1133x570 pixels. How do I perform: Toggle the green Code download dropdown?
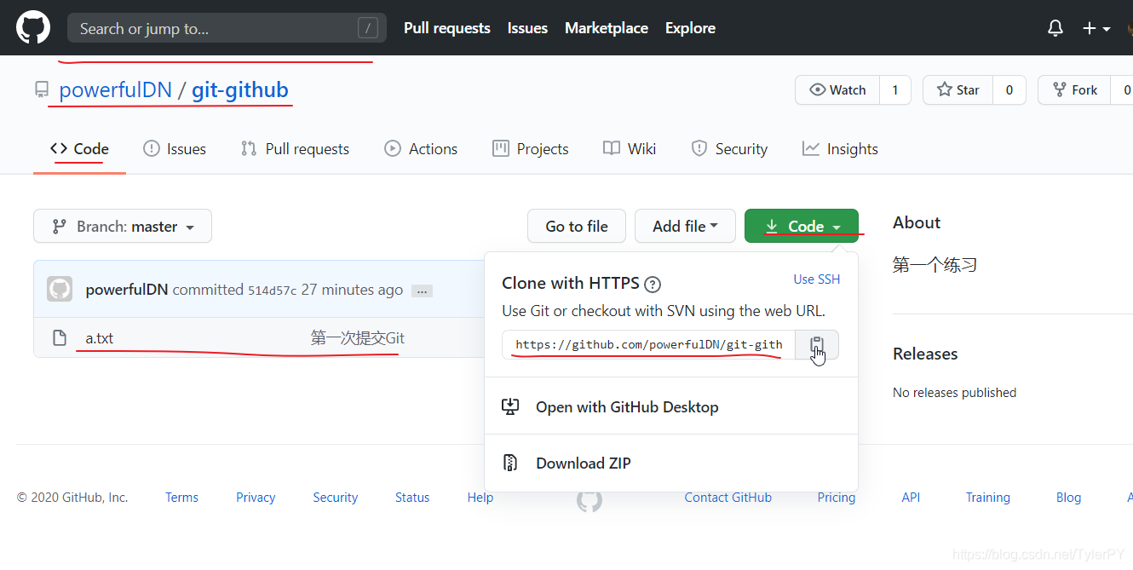point(802,227)
